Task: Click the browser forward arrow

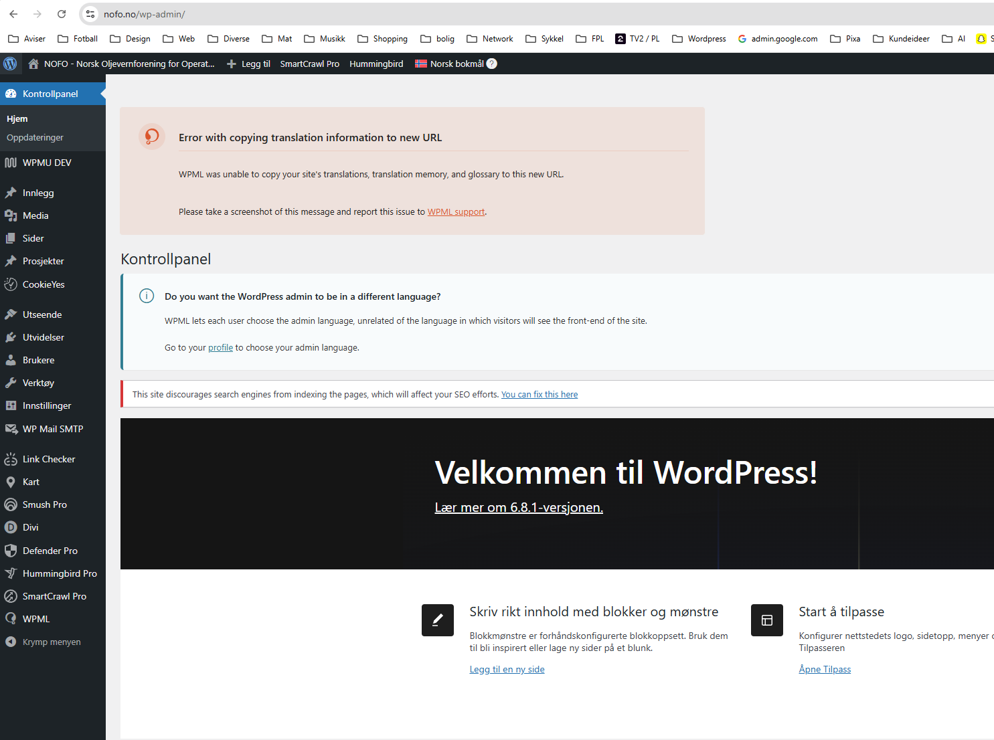Action: pyautogui.click(x=37, y=14)
